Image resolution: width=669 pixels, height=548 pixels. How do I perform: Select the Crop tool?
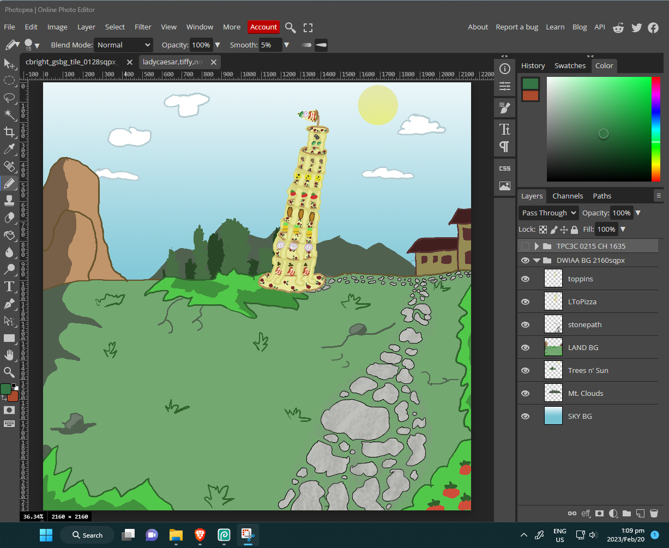tap(9, 132)
